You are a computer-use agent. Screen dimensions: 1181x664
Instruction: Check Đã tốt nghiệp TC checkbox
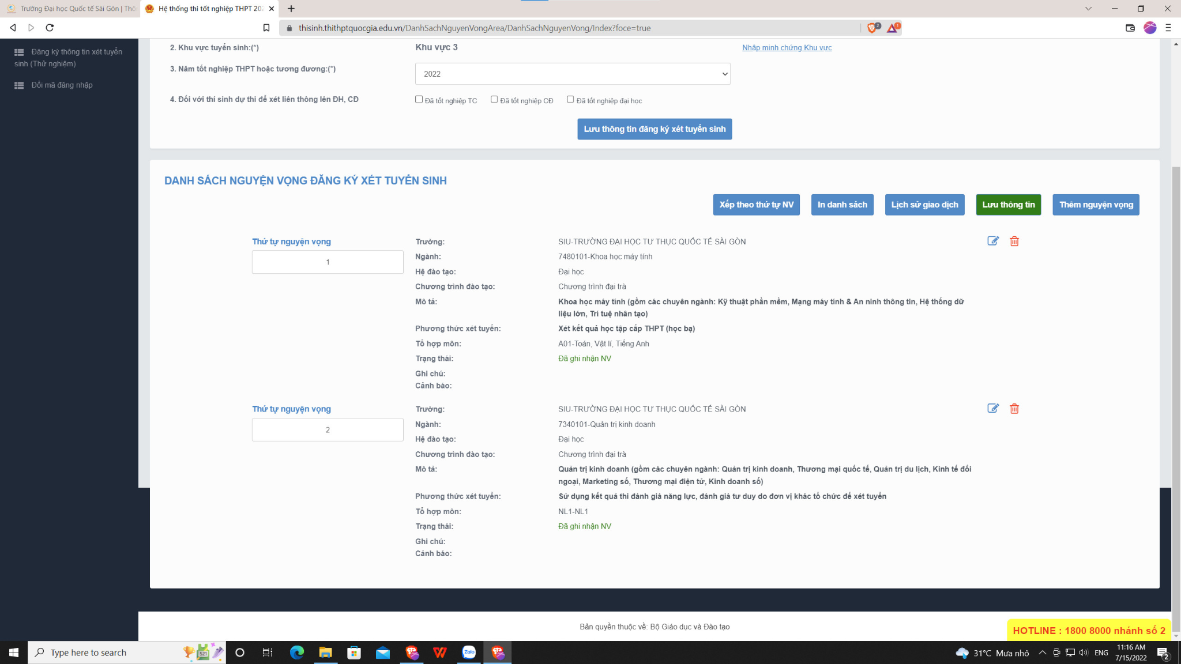pyautogui.click(x=419, y=99)
